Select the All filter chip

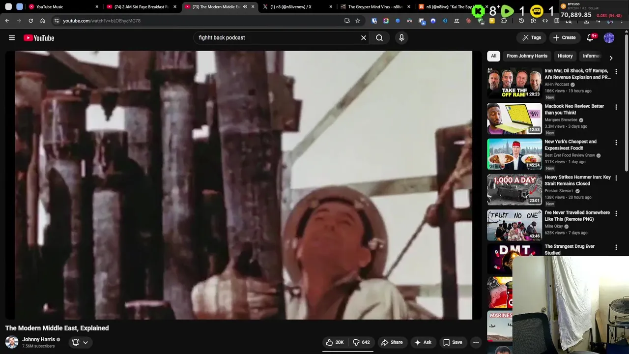point(493,56)
